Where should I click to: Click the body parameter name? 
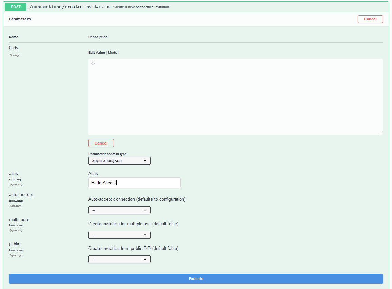click(13, 48)
